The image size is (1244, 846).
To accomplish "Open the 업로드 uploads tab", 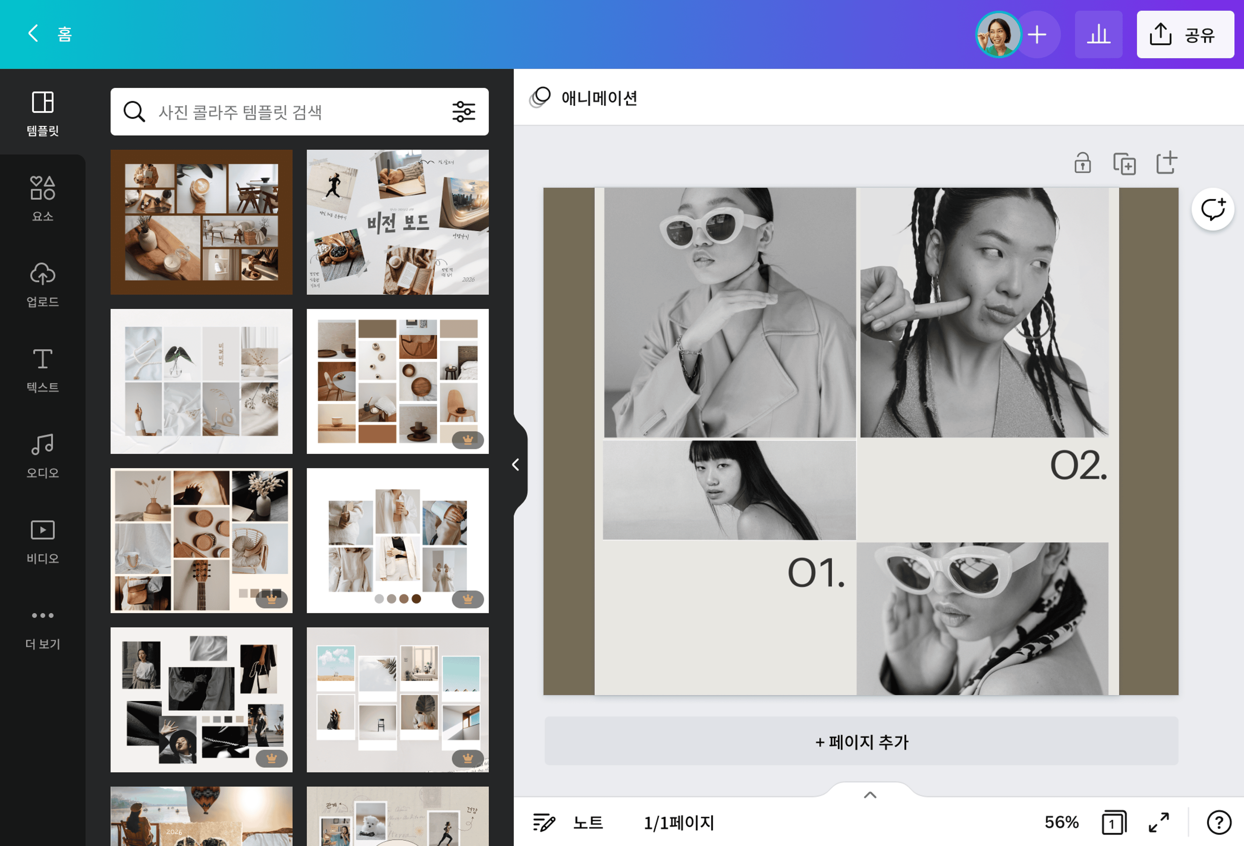I will point(43,284).
